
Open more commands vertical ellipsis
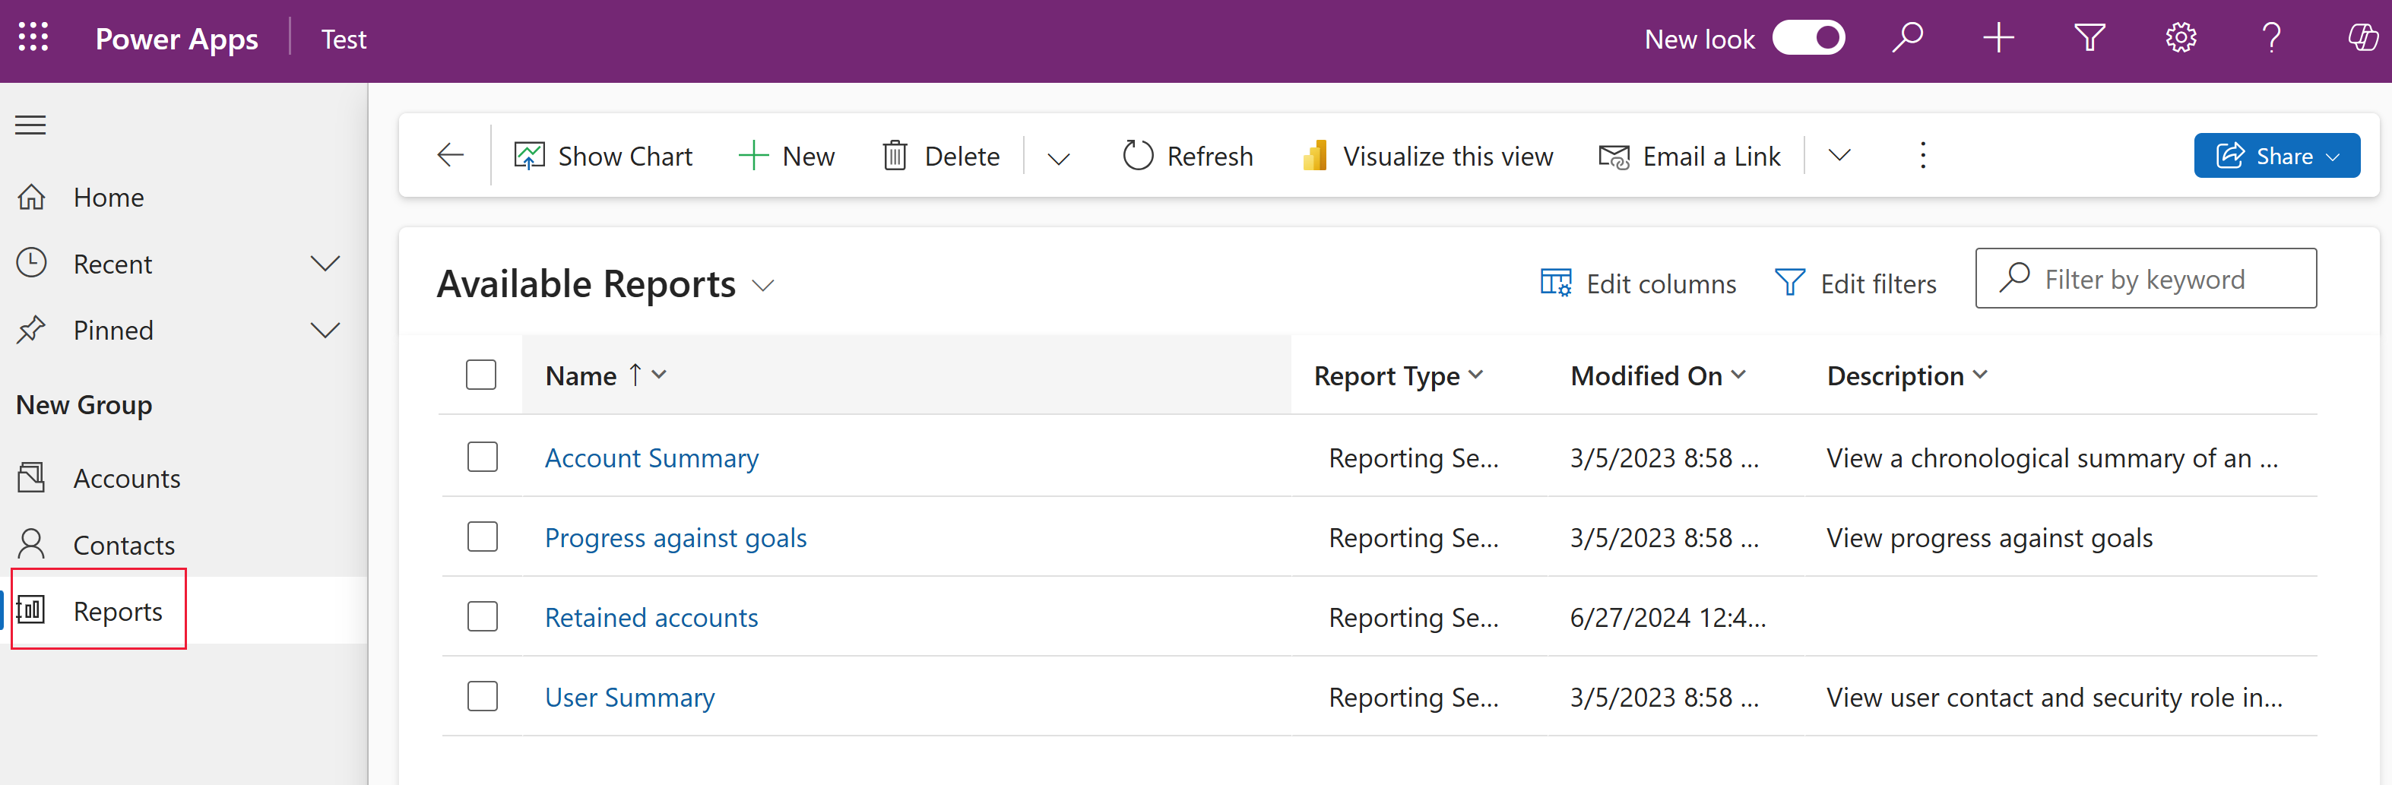[1923, 155]
